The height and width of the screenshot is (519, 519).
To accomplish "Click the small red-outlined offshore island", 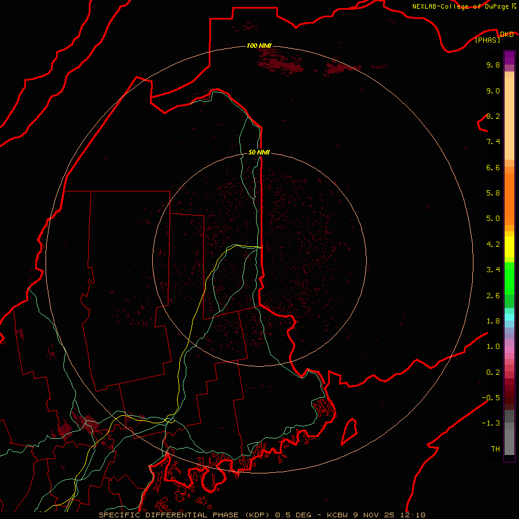I will coord(349,431).
